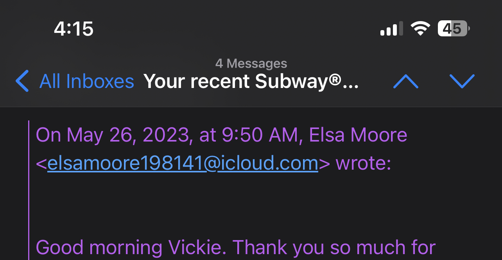Open the elsamoore198141@icloud.com email link
Screen dimensions: 502x260
(x=183, y=163)
